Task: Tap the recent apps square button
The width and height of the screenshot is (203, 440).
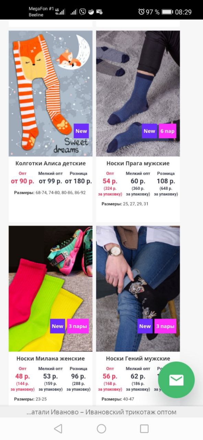Action: (x=144, y=428)
